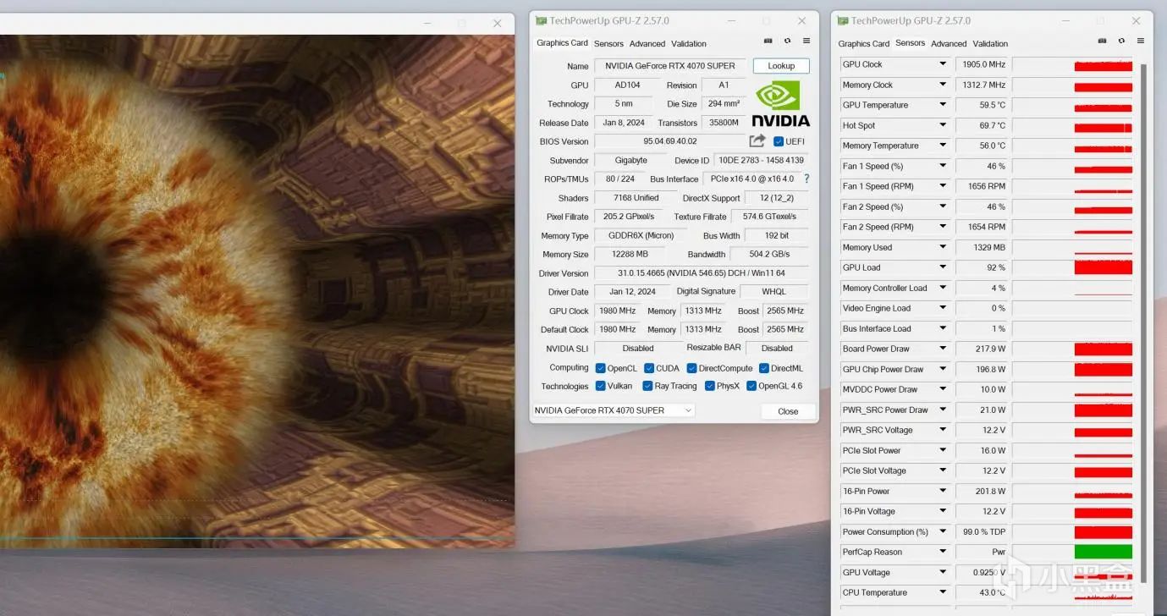Viewport: 1167px width, 616px height.
Task: Open the GPU Load sensor dropdown arrow
Action: coord(943,267)
